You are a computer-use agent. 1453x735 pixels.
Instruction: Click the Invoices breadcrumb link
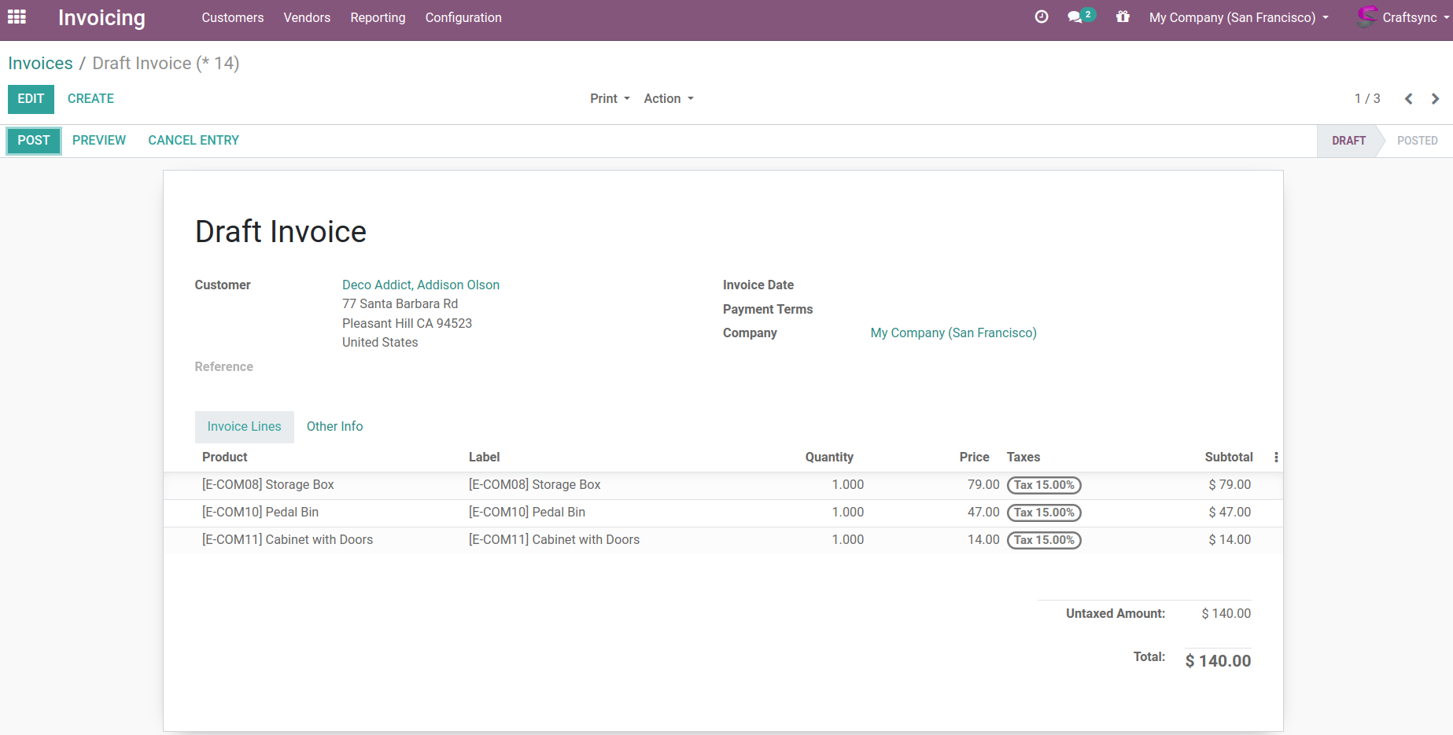[40, 64]
